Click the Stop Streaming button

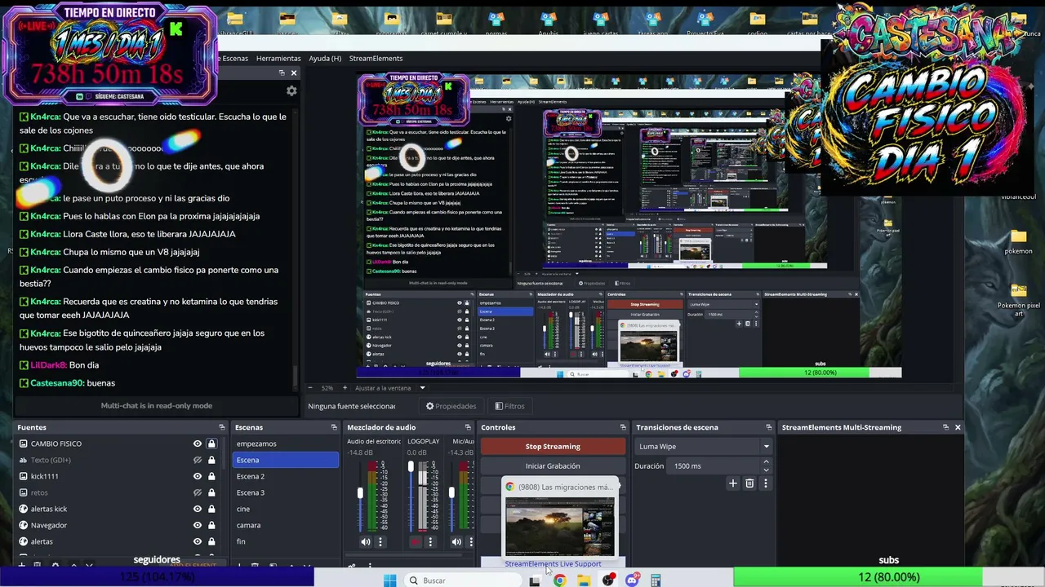click(553, 447)
